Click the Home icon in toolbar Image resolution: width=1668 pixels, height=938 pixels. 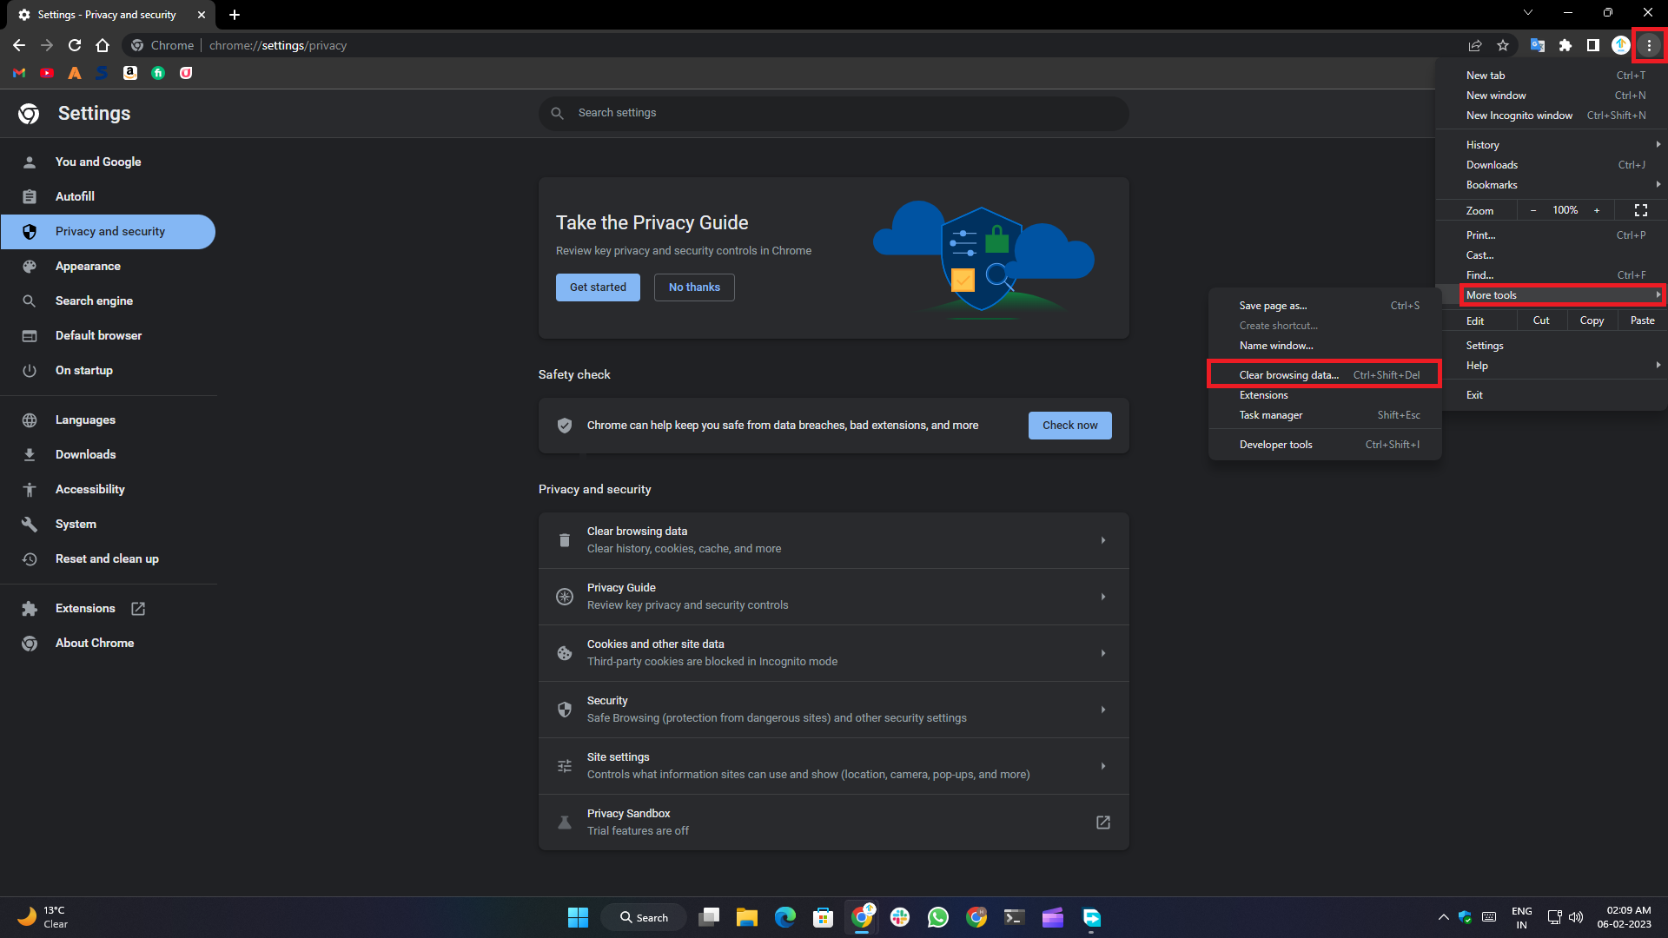click(103, 45)
